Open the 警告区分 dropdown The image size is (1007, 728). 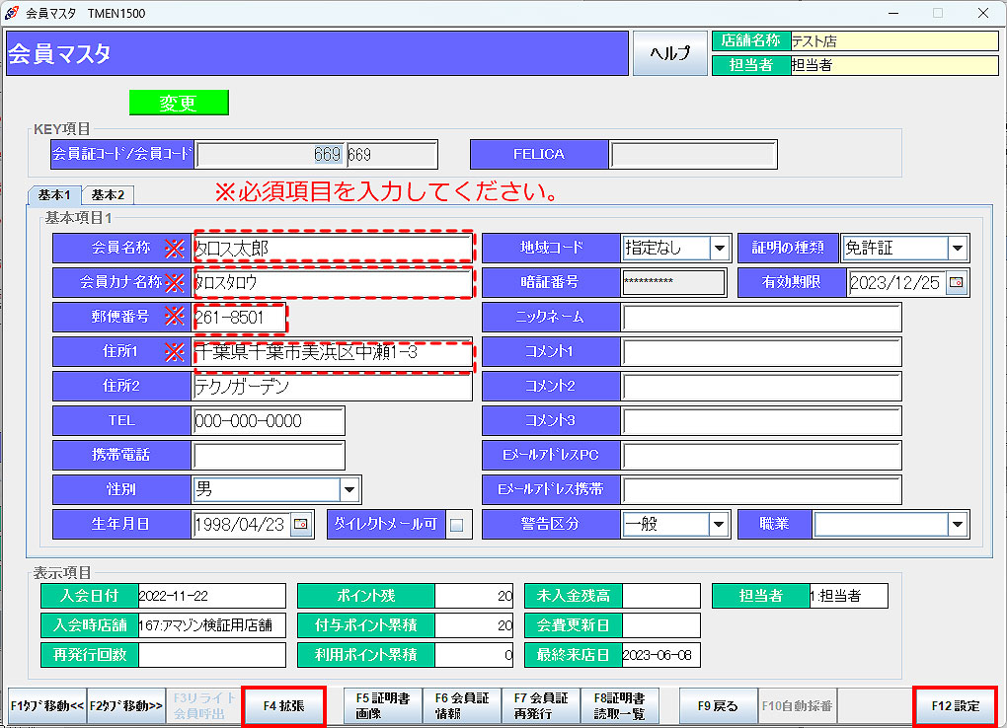720,524
